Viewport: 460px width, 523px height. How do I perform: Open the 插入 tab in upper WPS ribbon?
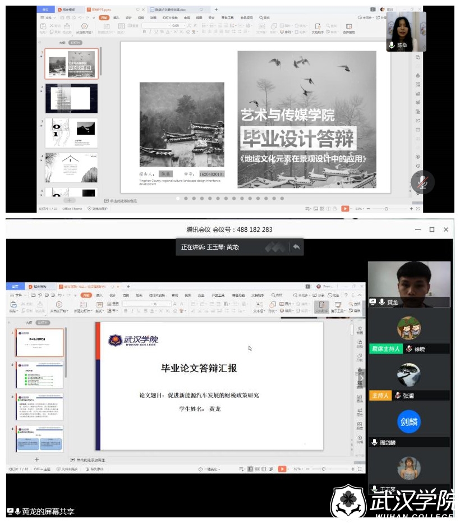pos(117,17)
